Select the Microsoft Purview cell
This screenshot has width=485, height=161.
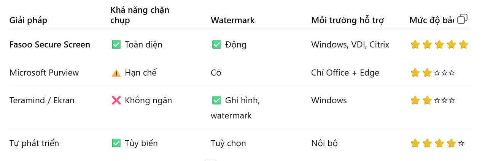pyautogui.click(x=44, y=73)
